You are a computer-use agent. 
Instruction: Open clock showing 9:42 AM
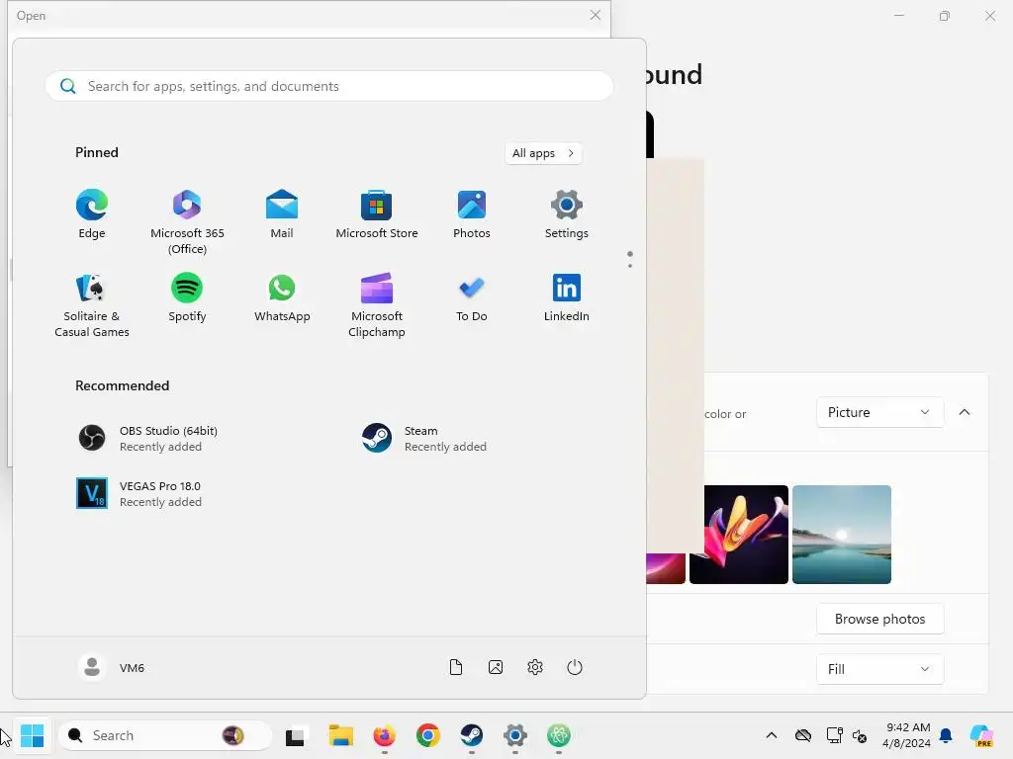point(907,735)
